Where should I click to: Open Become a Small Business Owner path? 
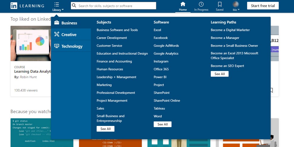click(234, 46)
